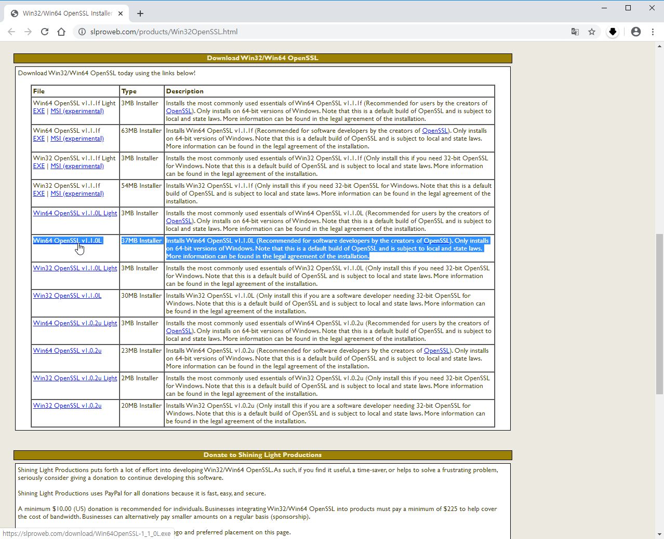Follow OpenSSL link in Win64 v1.0.2u description
Viewport: 664px width, 539px height.
pos(437,351)
